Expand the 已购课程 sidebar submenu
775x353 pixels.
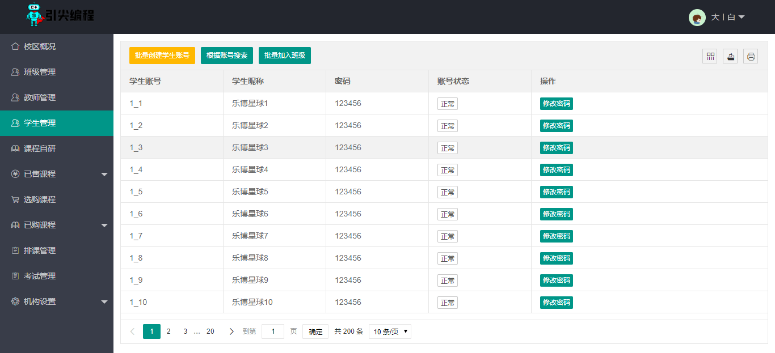tap(104, 225)
